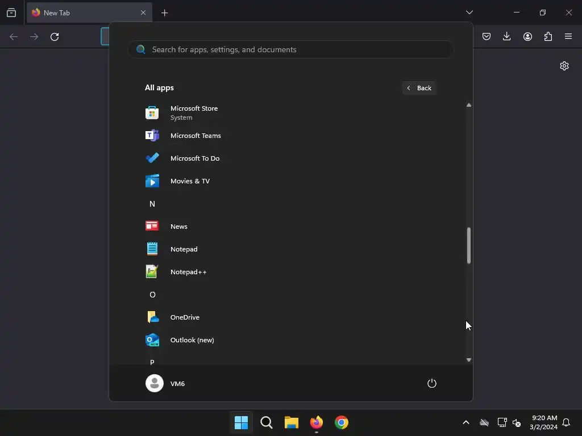This screenshot has height=436, width=582.
Task: Go back from All apps list
Action: point(419,88)
